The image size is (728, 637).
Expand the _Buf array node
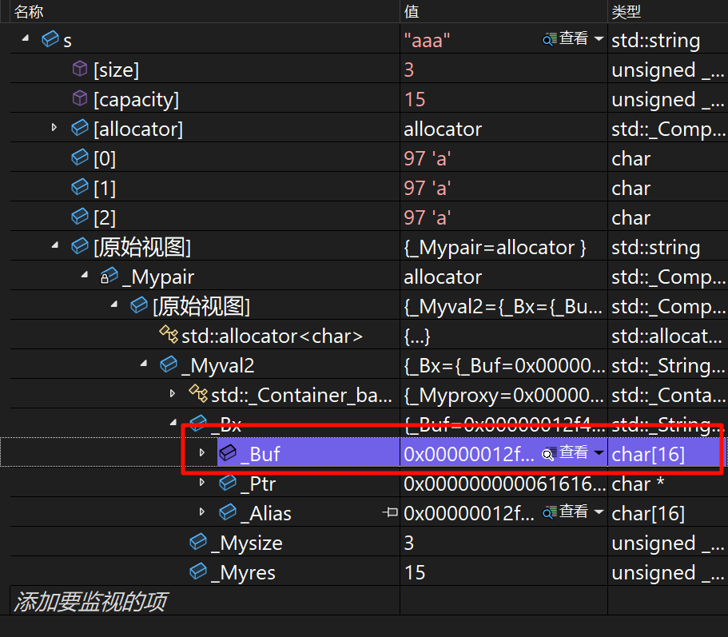point(202,452)
